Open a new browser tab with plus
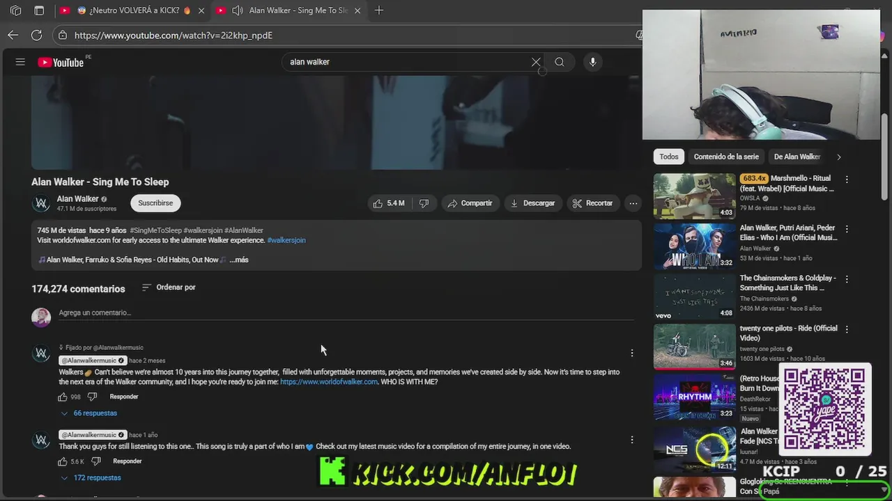 [379, 10]
